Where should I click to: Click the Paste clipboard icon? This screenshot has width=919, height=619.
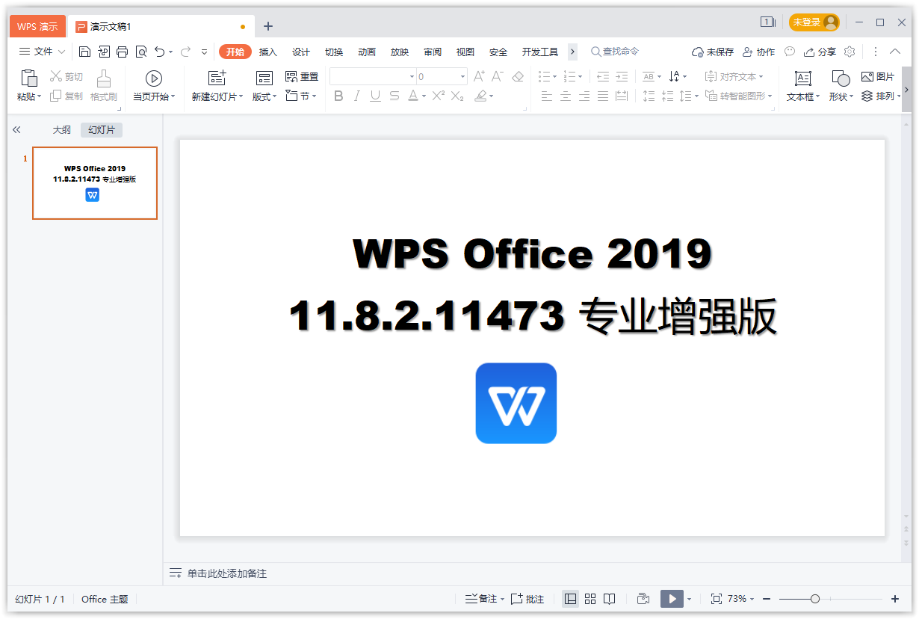[28, 78]
